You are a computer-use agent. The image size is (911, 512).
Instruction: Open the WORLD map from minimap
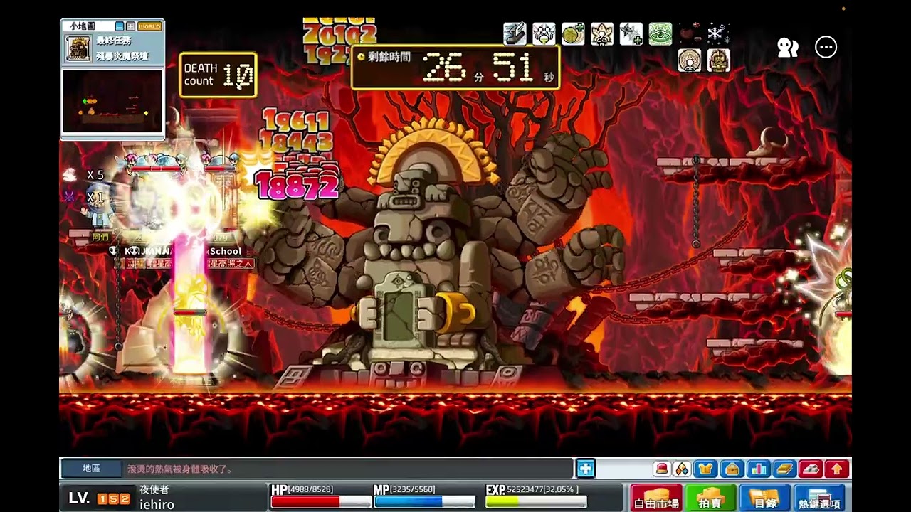click(x=149, y=26)
